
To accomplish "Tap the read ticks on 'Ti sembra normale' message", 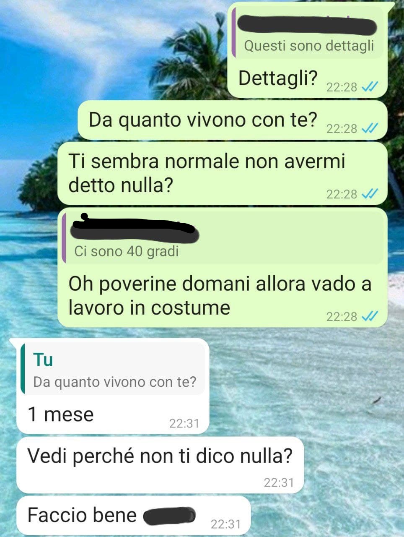I will tap(370, 193).
